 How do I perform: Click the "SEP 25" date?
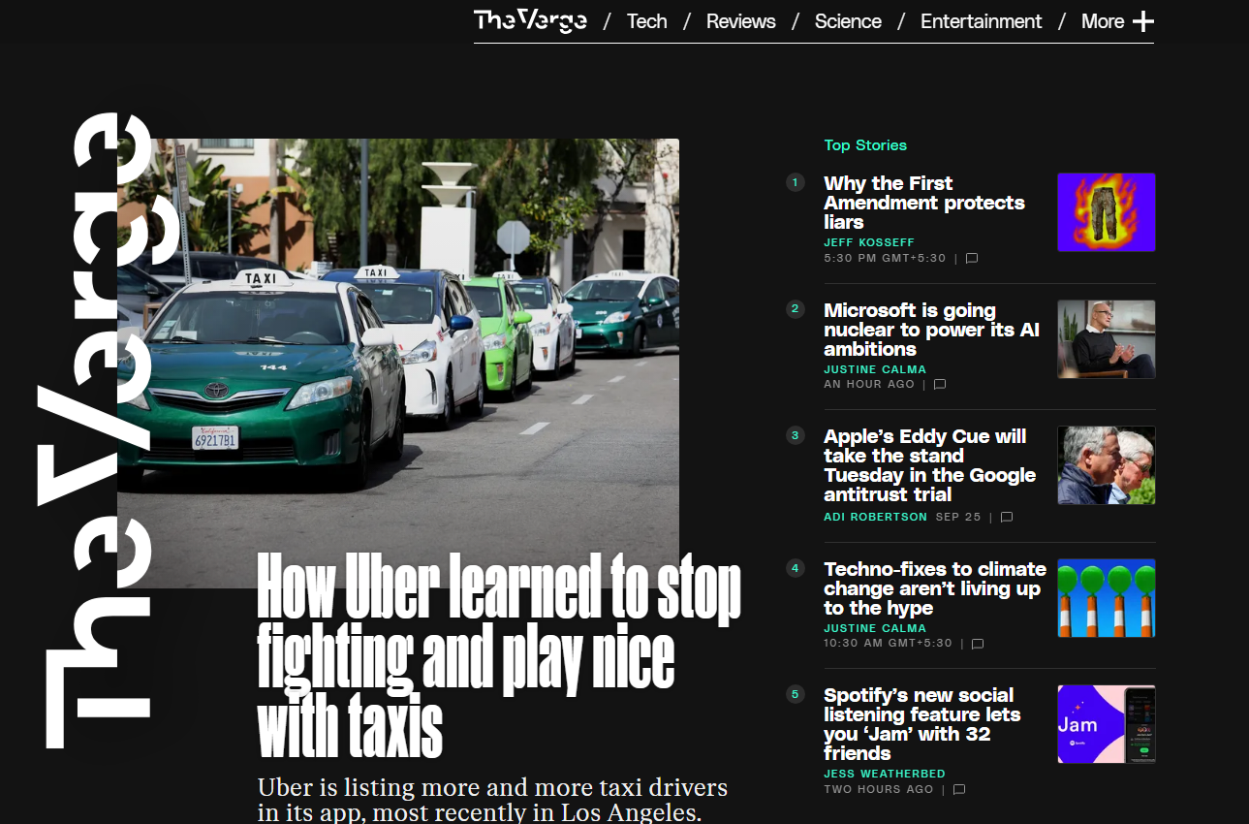tap(958, 518)
